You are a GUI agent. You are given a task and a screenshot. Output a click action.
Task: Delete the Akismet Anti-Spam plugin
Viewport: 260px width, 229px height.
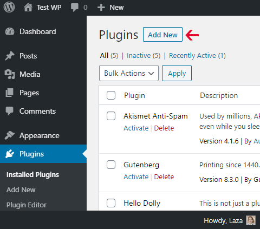[x=164, y=128]
